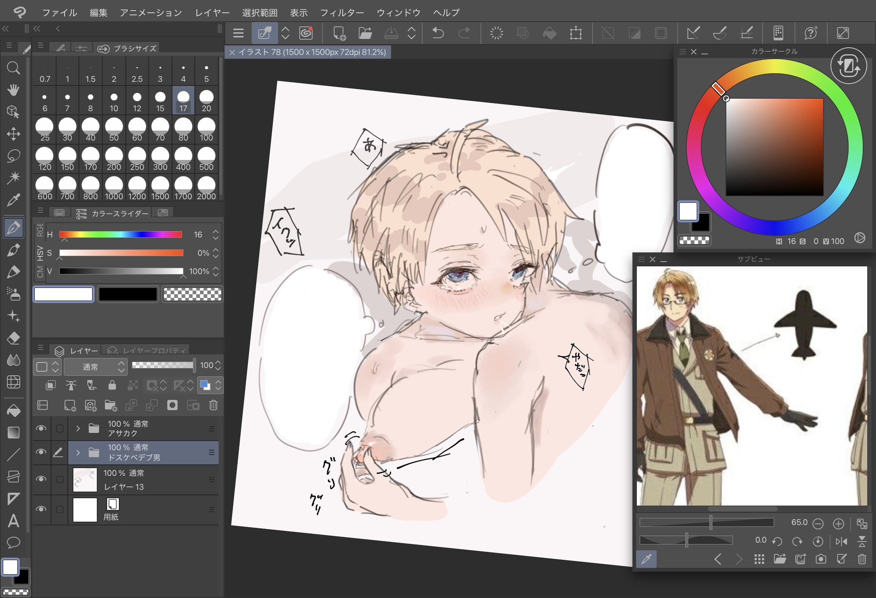The width and height of the screenshot is (876, 598).
Task: Select the Lasso selection tool
Action: tap(13, 156)
